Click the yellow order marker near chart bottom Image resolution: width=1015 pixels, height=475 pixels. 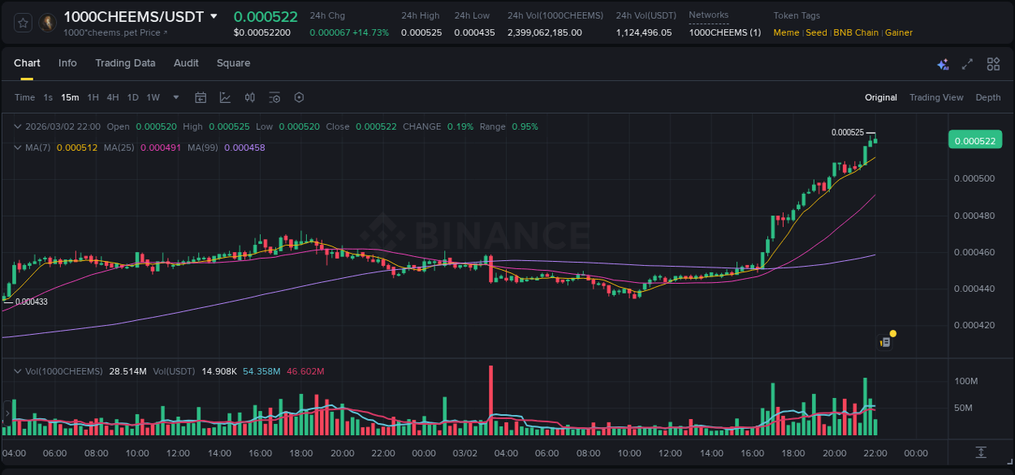click(x=892, y=333)
